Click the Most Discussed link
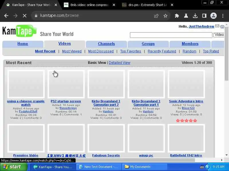This screenshot has height=171, width=229. 101,51
